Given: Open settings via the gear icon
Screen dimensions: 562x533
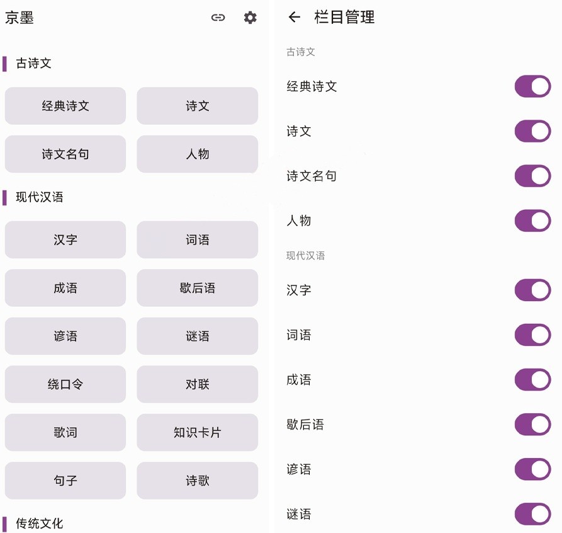Looking at the screenshot, I should (250, 18).
